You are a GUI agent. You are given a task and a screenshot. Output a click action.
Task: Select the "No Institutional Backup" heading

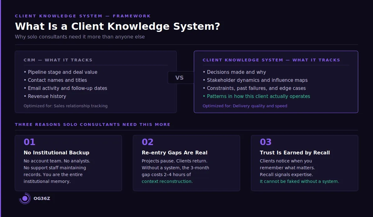[x=56, y=153]
